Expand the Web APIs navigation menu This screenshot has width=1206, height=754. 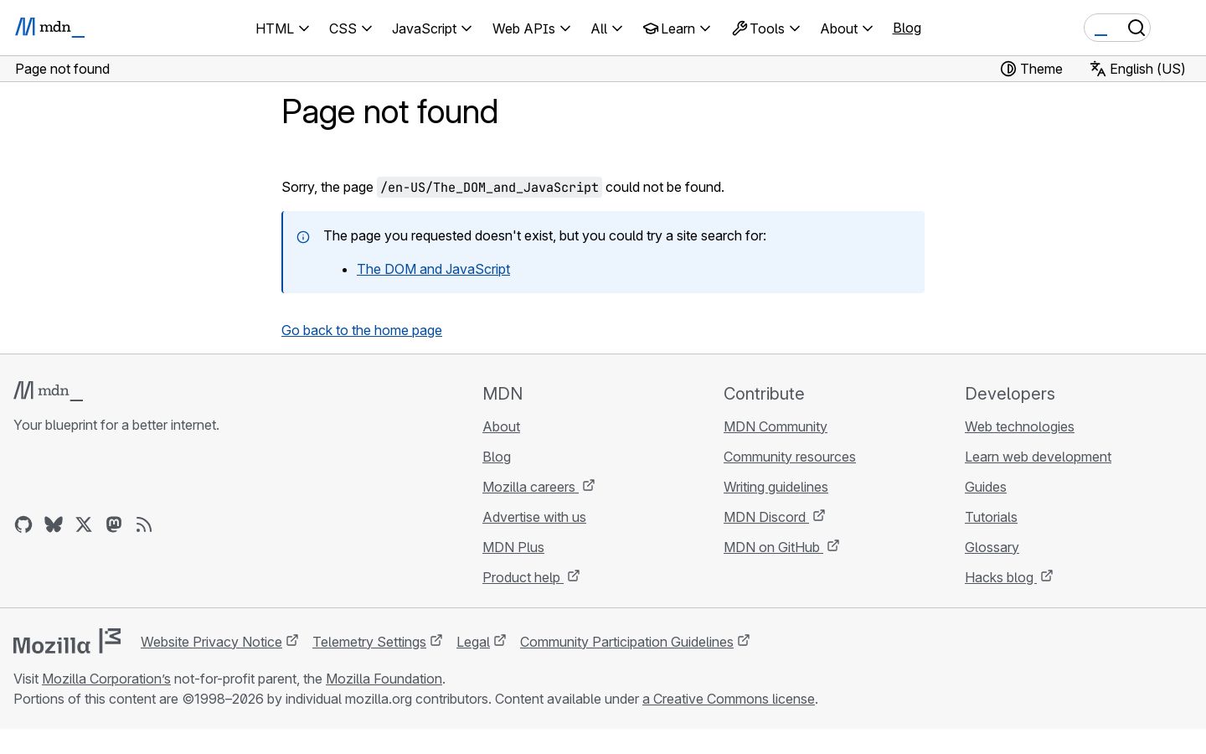click(531, 28)
